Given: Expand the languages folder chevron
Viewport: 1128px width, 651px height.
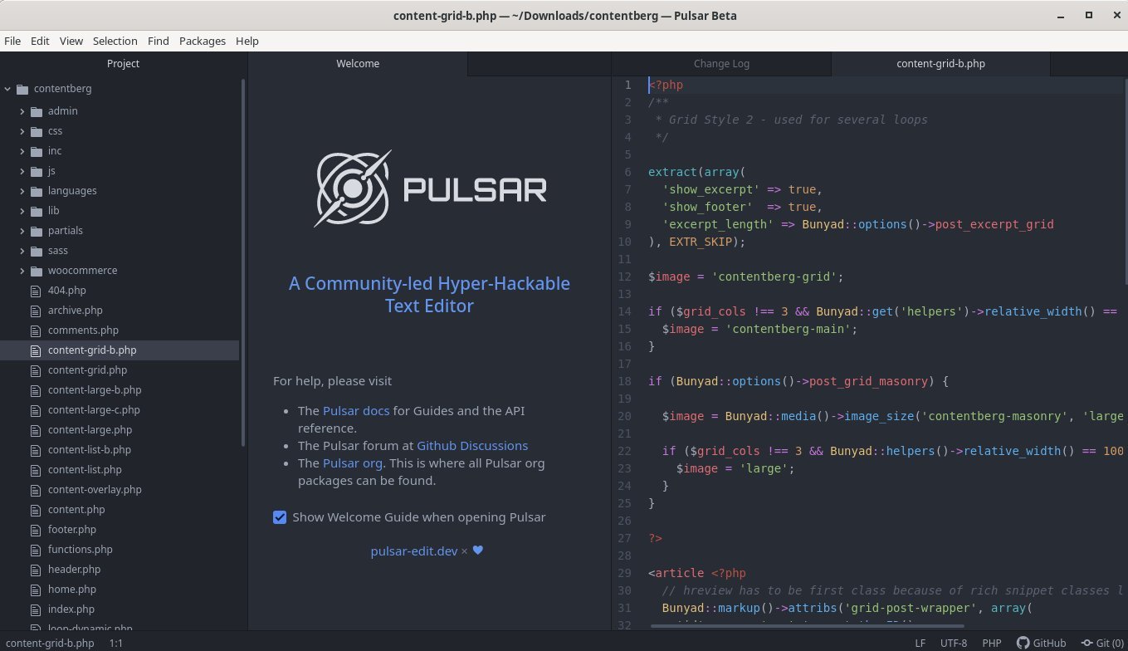Looking at the screenshot, I should 22,191.
